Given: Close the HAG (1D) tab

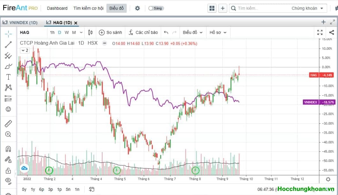Looking at the screenshot, I should point(76,23).
